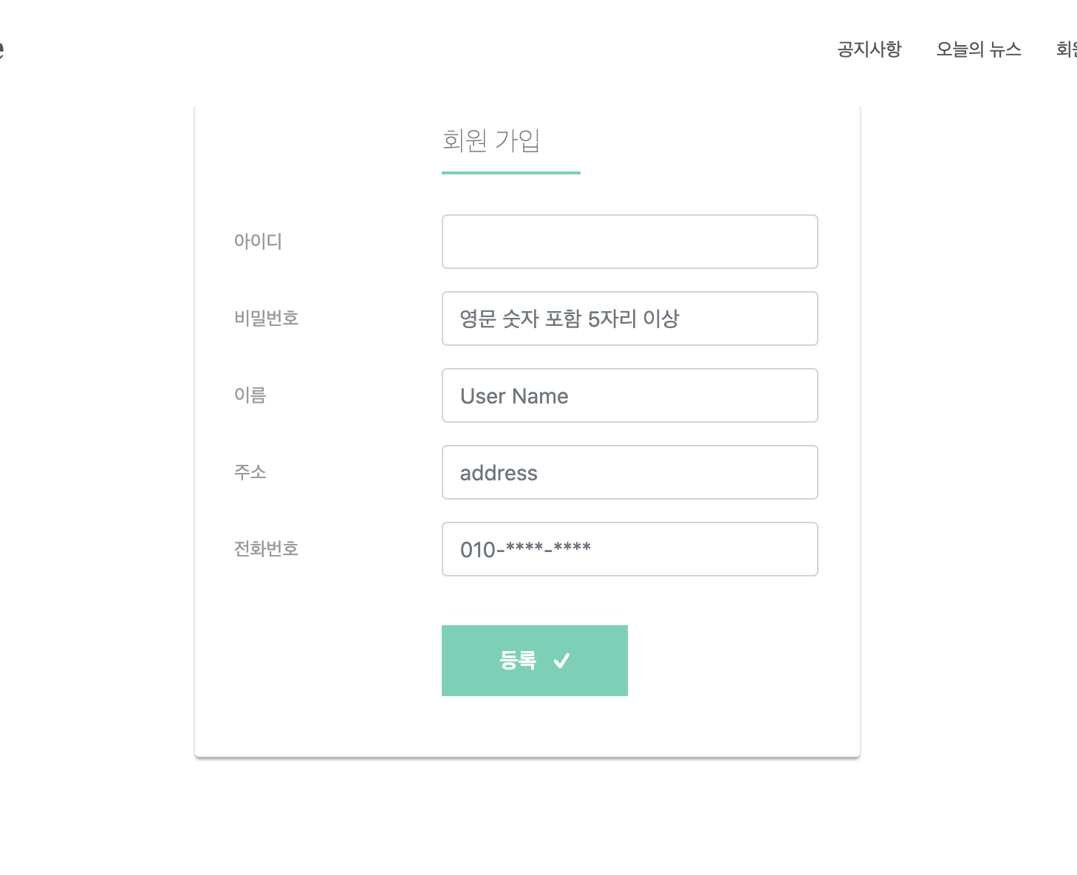Open the 오늘의 뉴스 menu item
The width and height of the screenshot is (1077, 875).
pyautogui.click(x=979, y=49)
